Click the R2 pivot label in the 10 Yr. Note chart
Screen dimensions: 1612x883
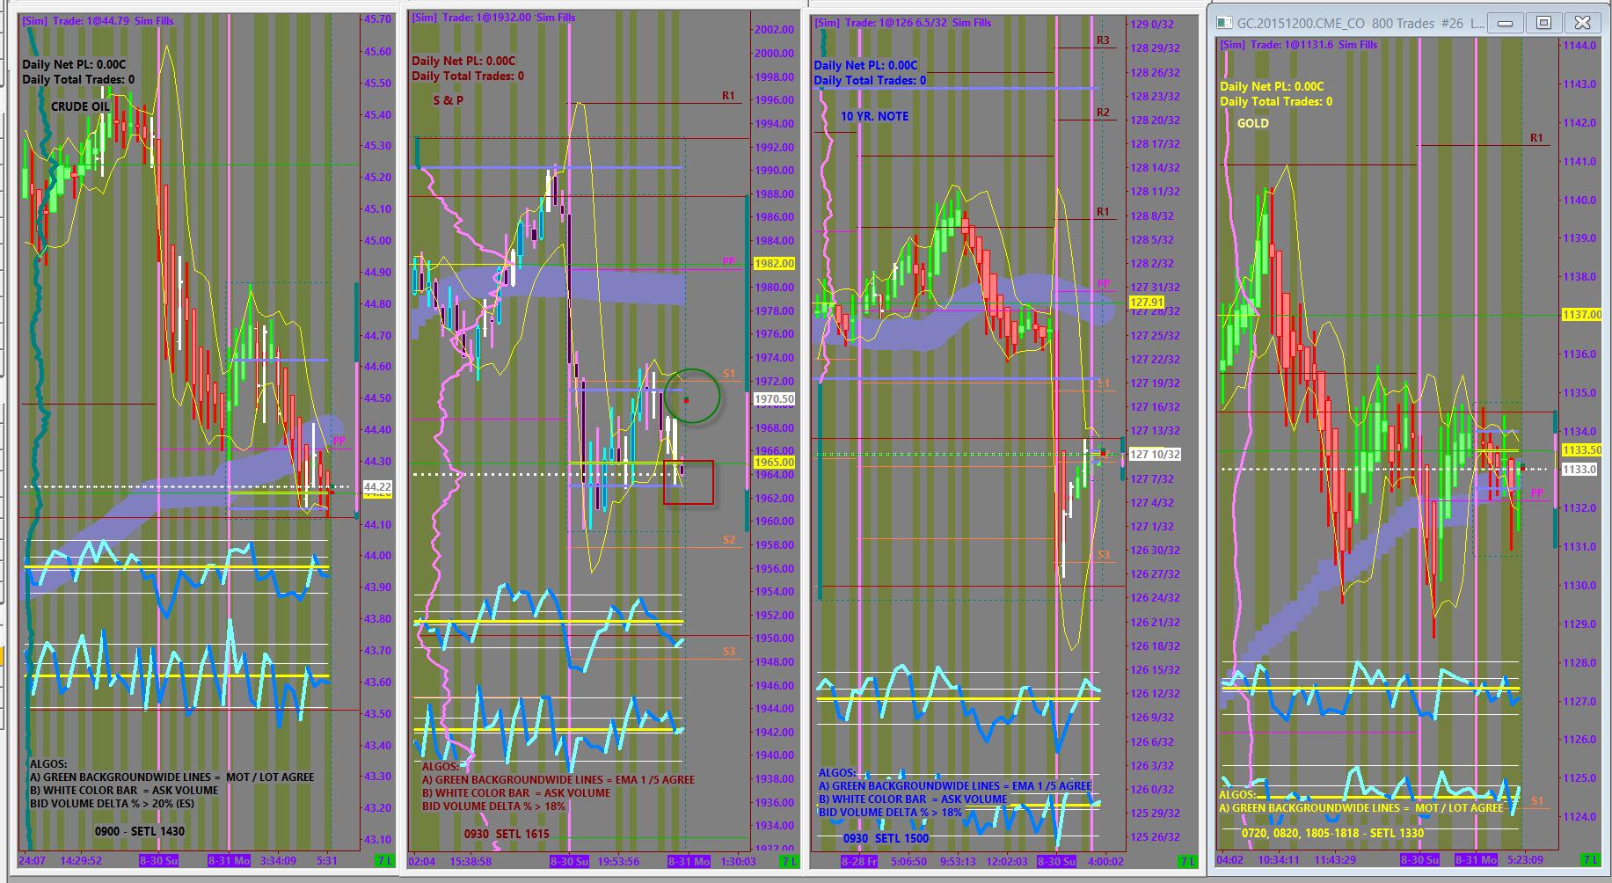point(1103,113)
